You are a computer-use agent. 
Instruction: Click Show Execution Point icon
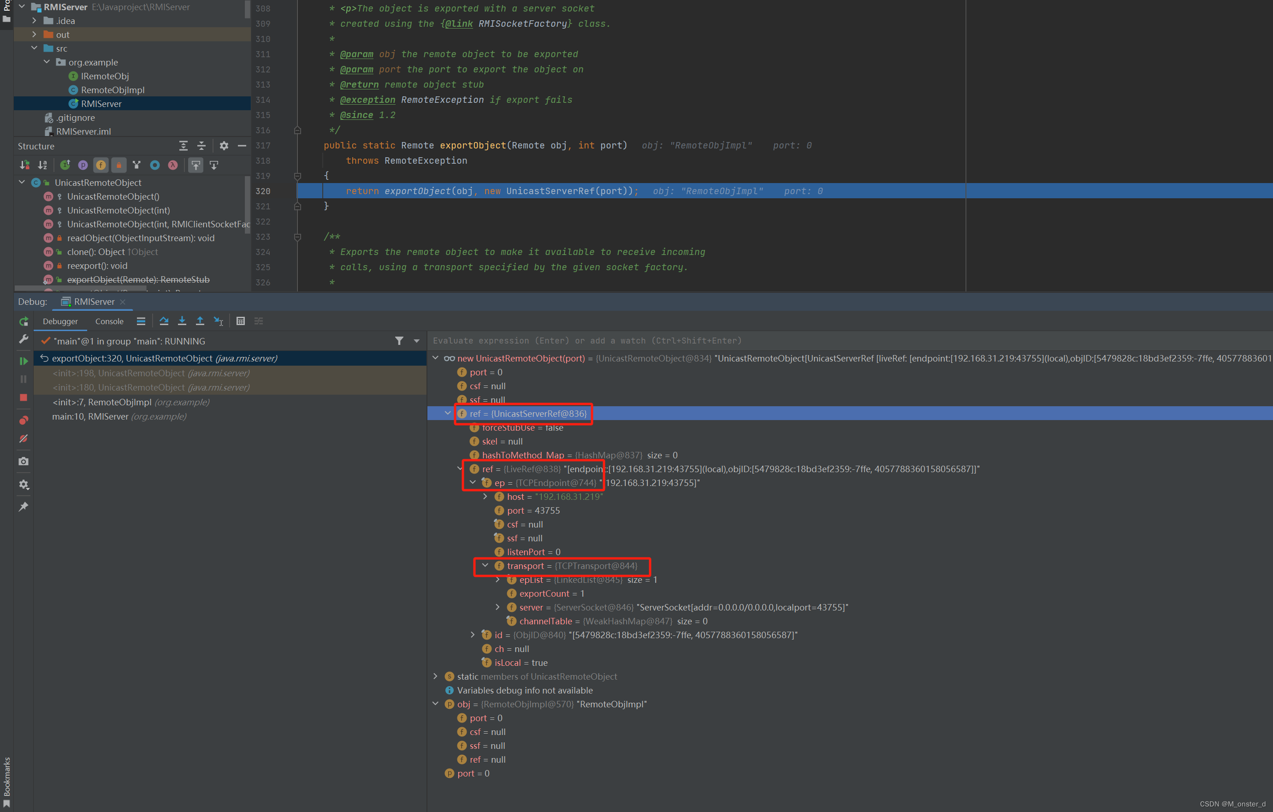[x=141, y=321]
